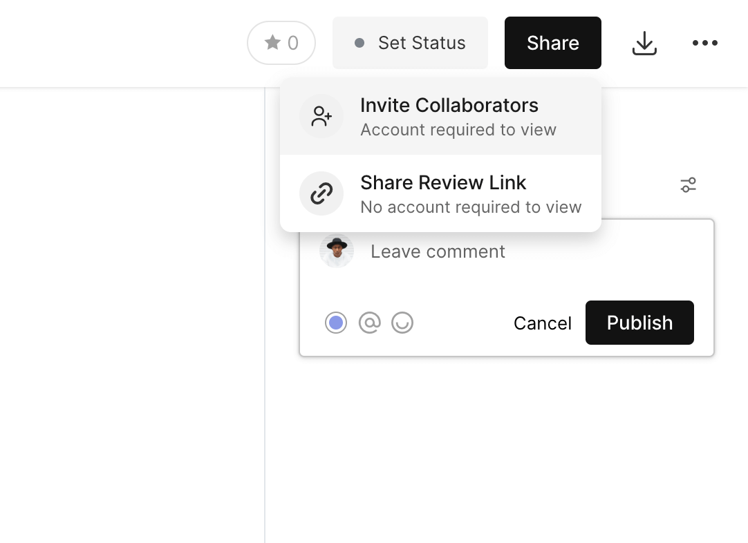Open the comment filter settings icon
Screen dimensions: 748x543
click(688, 185)
